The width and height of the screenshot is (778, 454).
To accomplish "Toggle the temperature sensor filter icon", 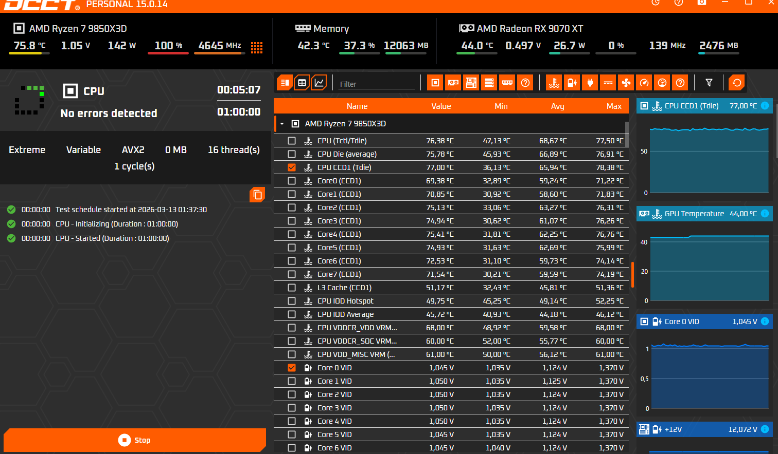I will pyautogui.click(x=554, y=83).
